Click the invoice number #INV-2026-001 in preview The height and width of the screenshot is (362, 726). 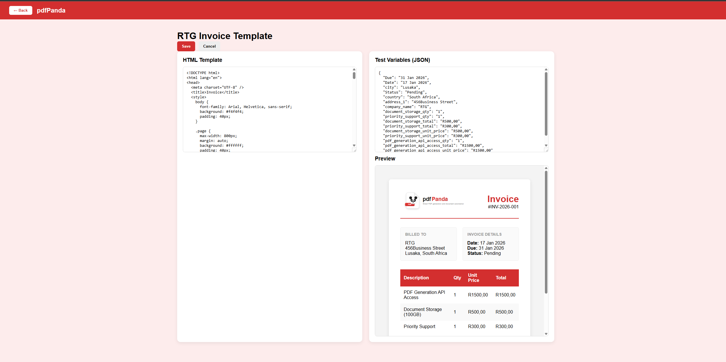(503, 207)
